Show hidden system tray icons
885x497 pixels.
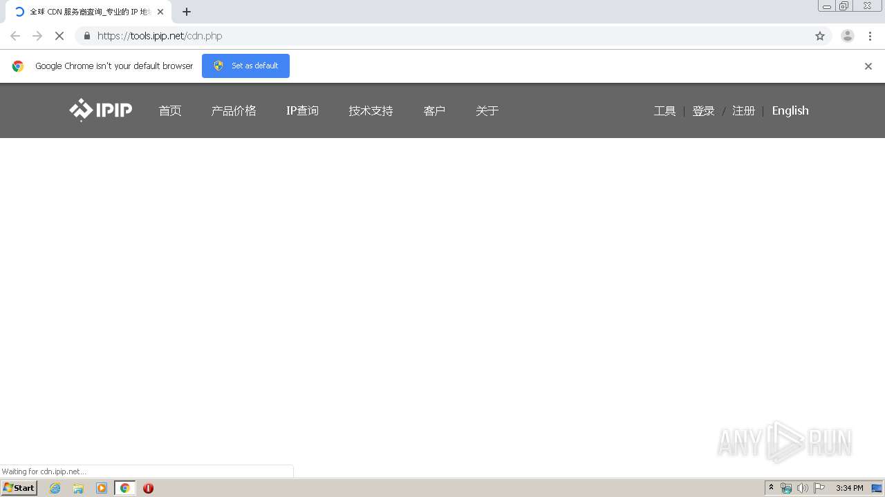(x=771, y=488)
